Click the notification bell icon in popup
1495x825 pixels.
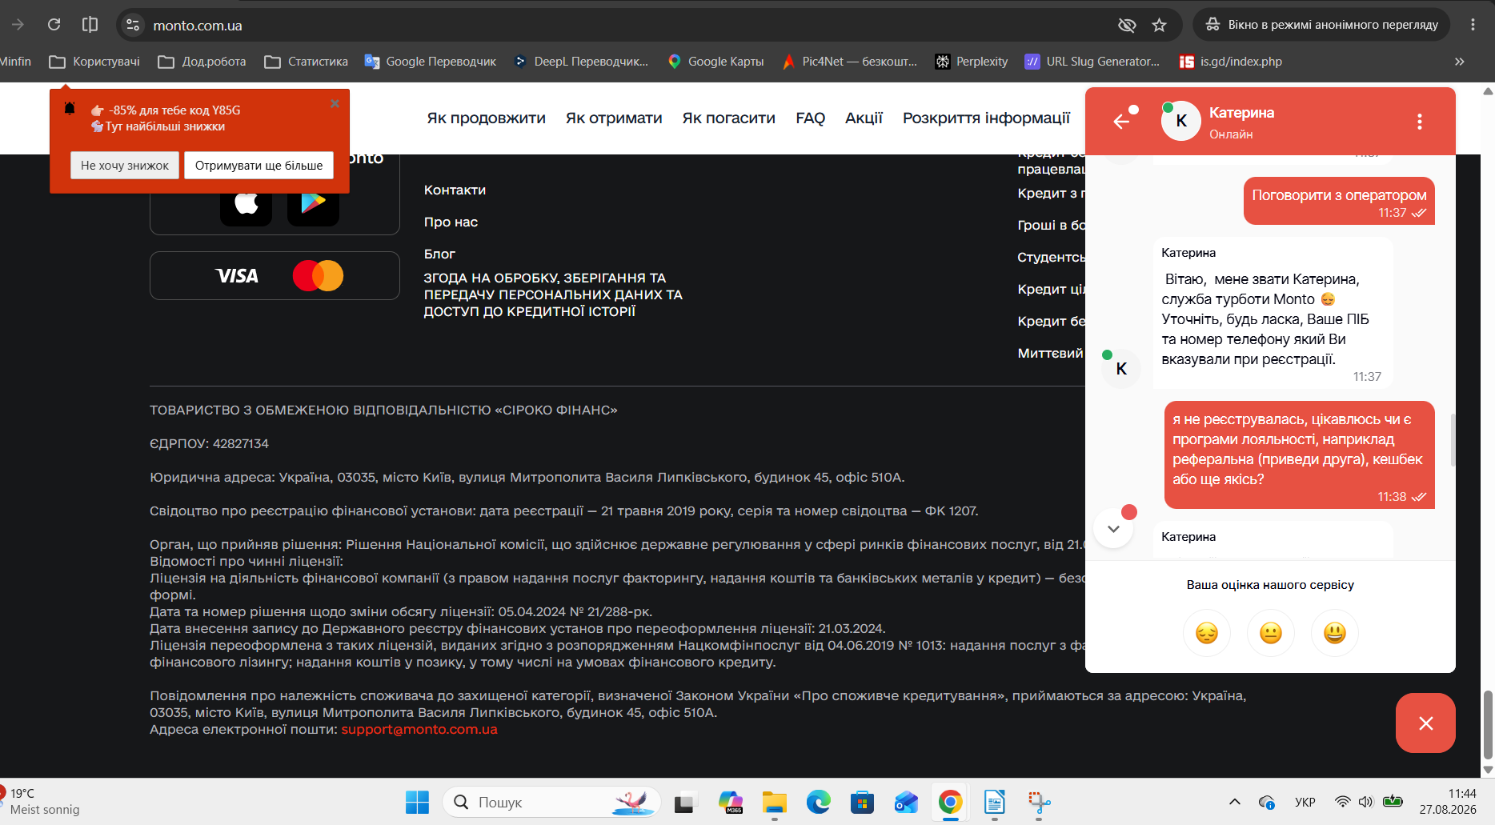[70, 109]
